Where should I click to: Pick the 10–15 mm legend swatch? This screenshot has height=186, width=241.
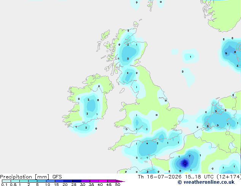[50, 181]
